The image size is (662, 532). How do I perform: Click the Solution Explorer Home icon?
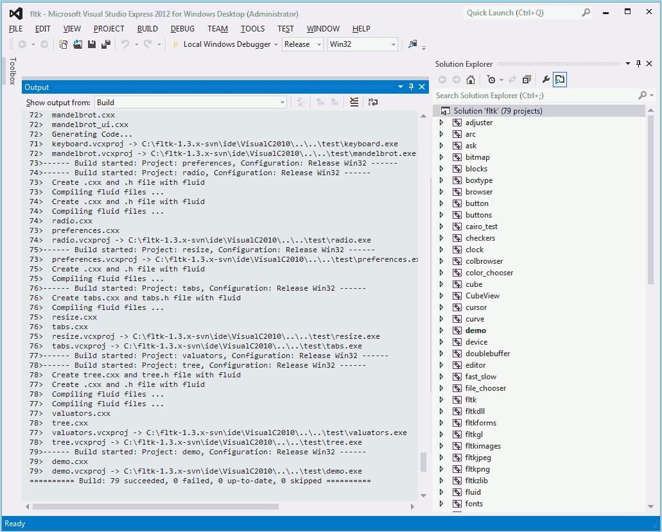pos(470,80)
